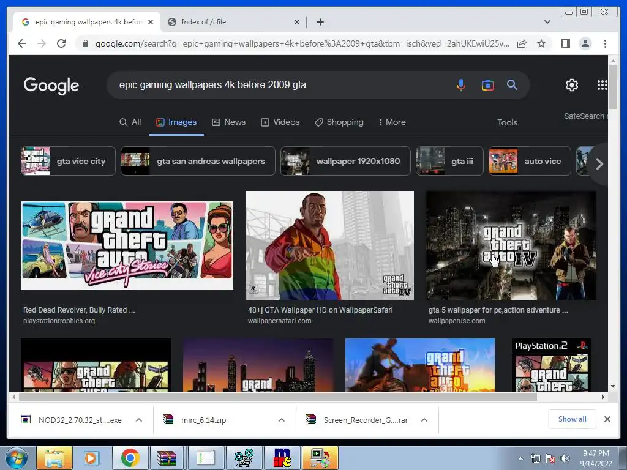Open the PlayStation 2 GTA cover image
Screen dimensions: 627x470
click(x=552, y=365)
